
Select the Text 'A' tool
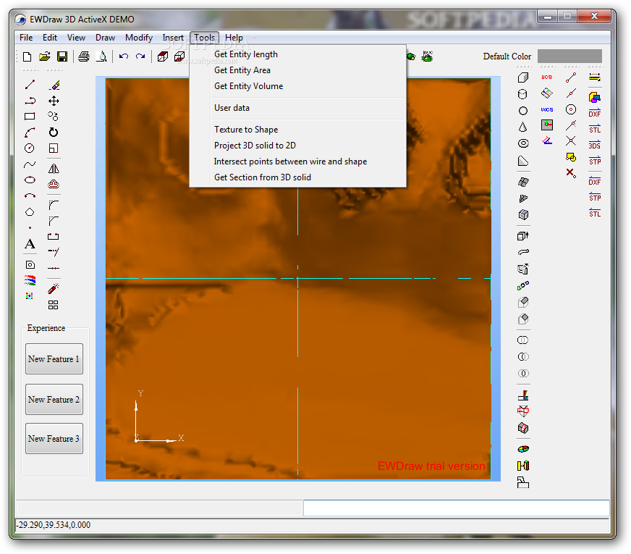click(30, 244)
